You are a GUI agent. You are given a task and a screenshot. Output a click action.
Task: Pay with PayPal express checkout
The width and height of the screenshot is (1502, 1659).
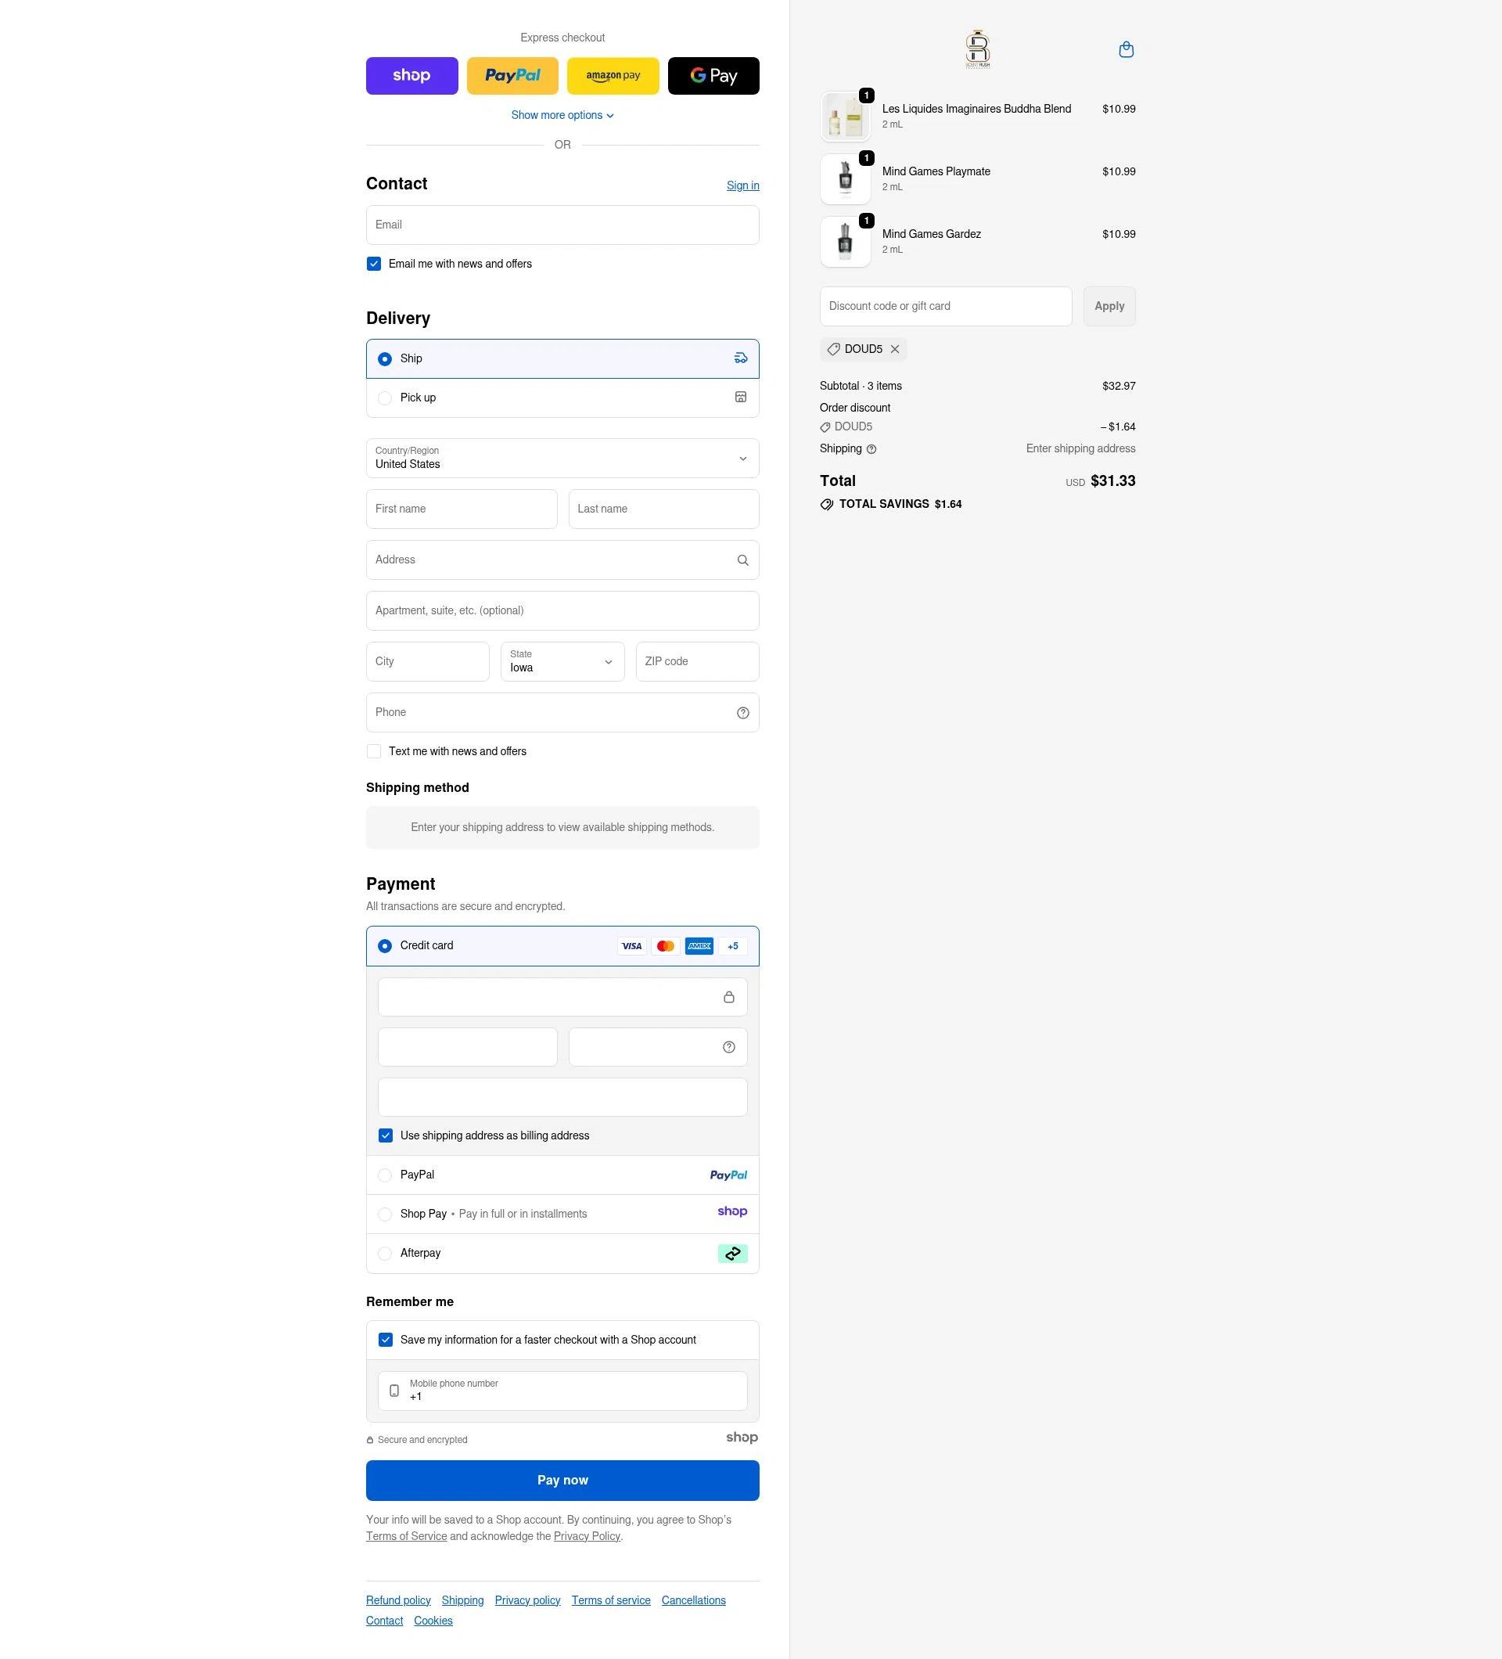(x=512, y=75)
